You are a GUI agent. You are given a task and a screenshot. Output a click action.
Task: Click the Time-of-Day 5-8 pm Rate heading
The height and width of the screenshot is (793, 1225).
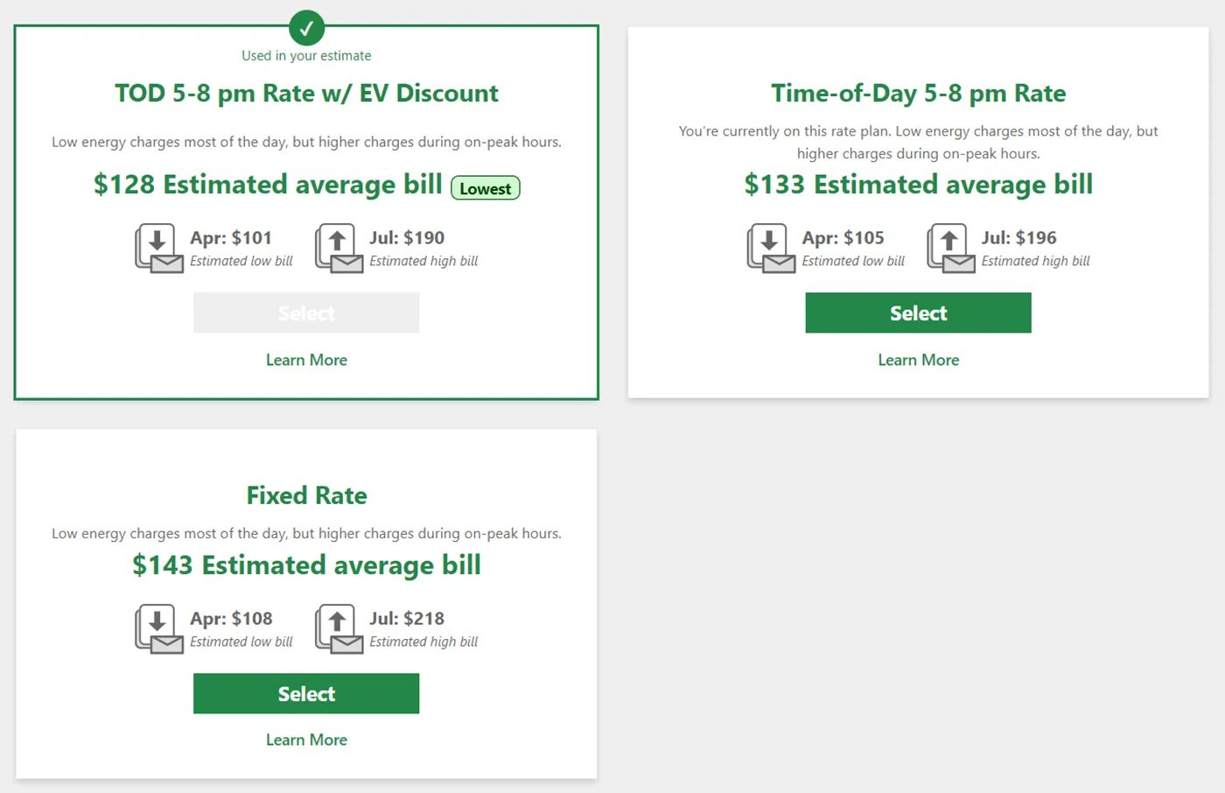[918, 94]
